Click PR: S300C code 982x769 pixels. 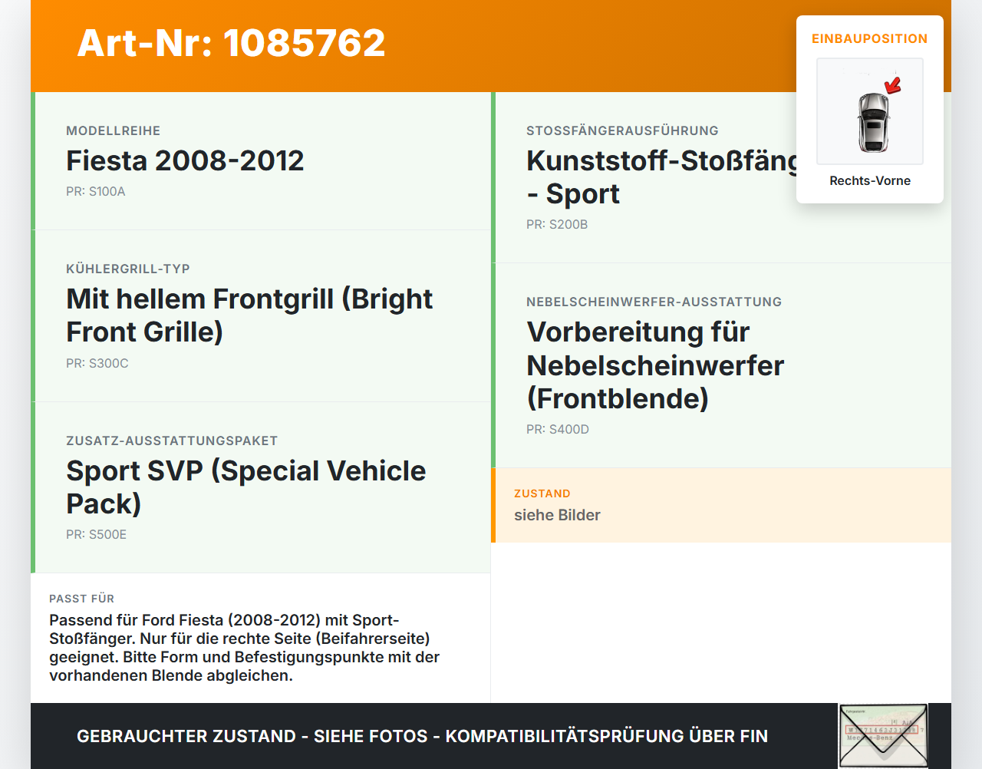click(97, 364)
